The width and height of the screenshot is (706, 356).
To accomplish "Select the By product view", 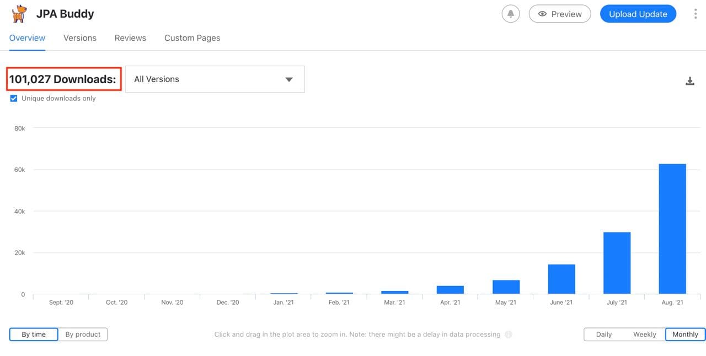I will pos(83,335).
